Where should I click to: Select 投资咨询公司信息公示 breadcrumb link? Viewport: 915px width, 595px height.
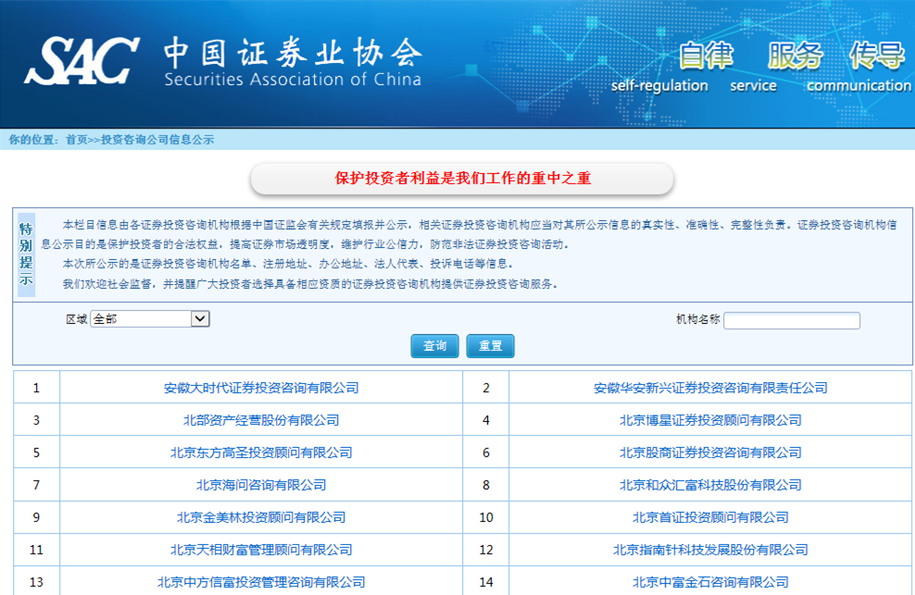157,140
